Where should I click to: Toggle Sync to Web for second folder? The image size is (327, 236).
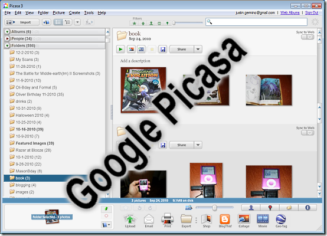click(x=308, y=133)
